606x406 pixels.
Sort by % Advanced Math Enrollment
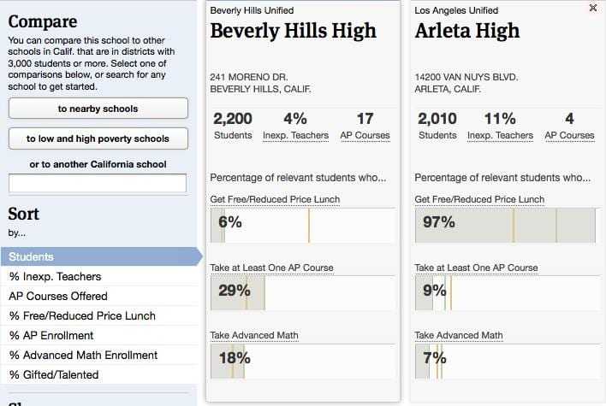83,355
